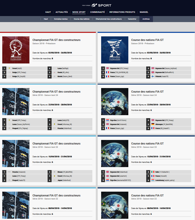The width and height of the screenshot is (195, 220).
Task: Switch to the Haut sub-navigation tab
Action: coord(46,19)
